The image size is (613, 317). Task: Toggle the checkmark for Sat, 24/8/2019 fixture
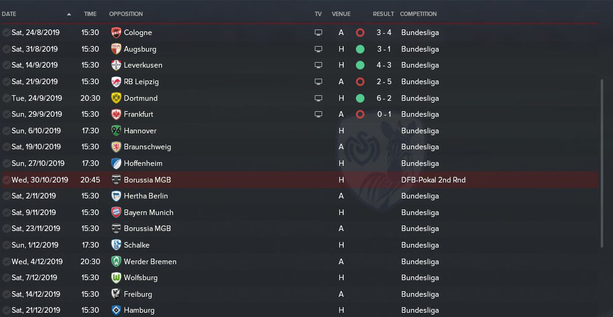[x=6, y=33]
